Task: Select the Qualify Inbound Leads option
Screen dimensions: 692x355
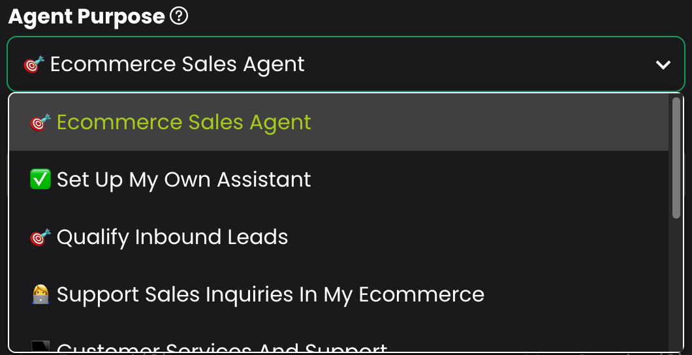Action: (x=172, y=237)
